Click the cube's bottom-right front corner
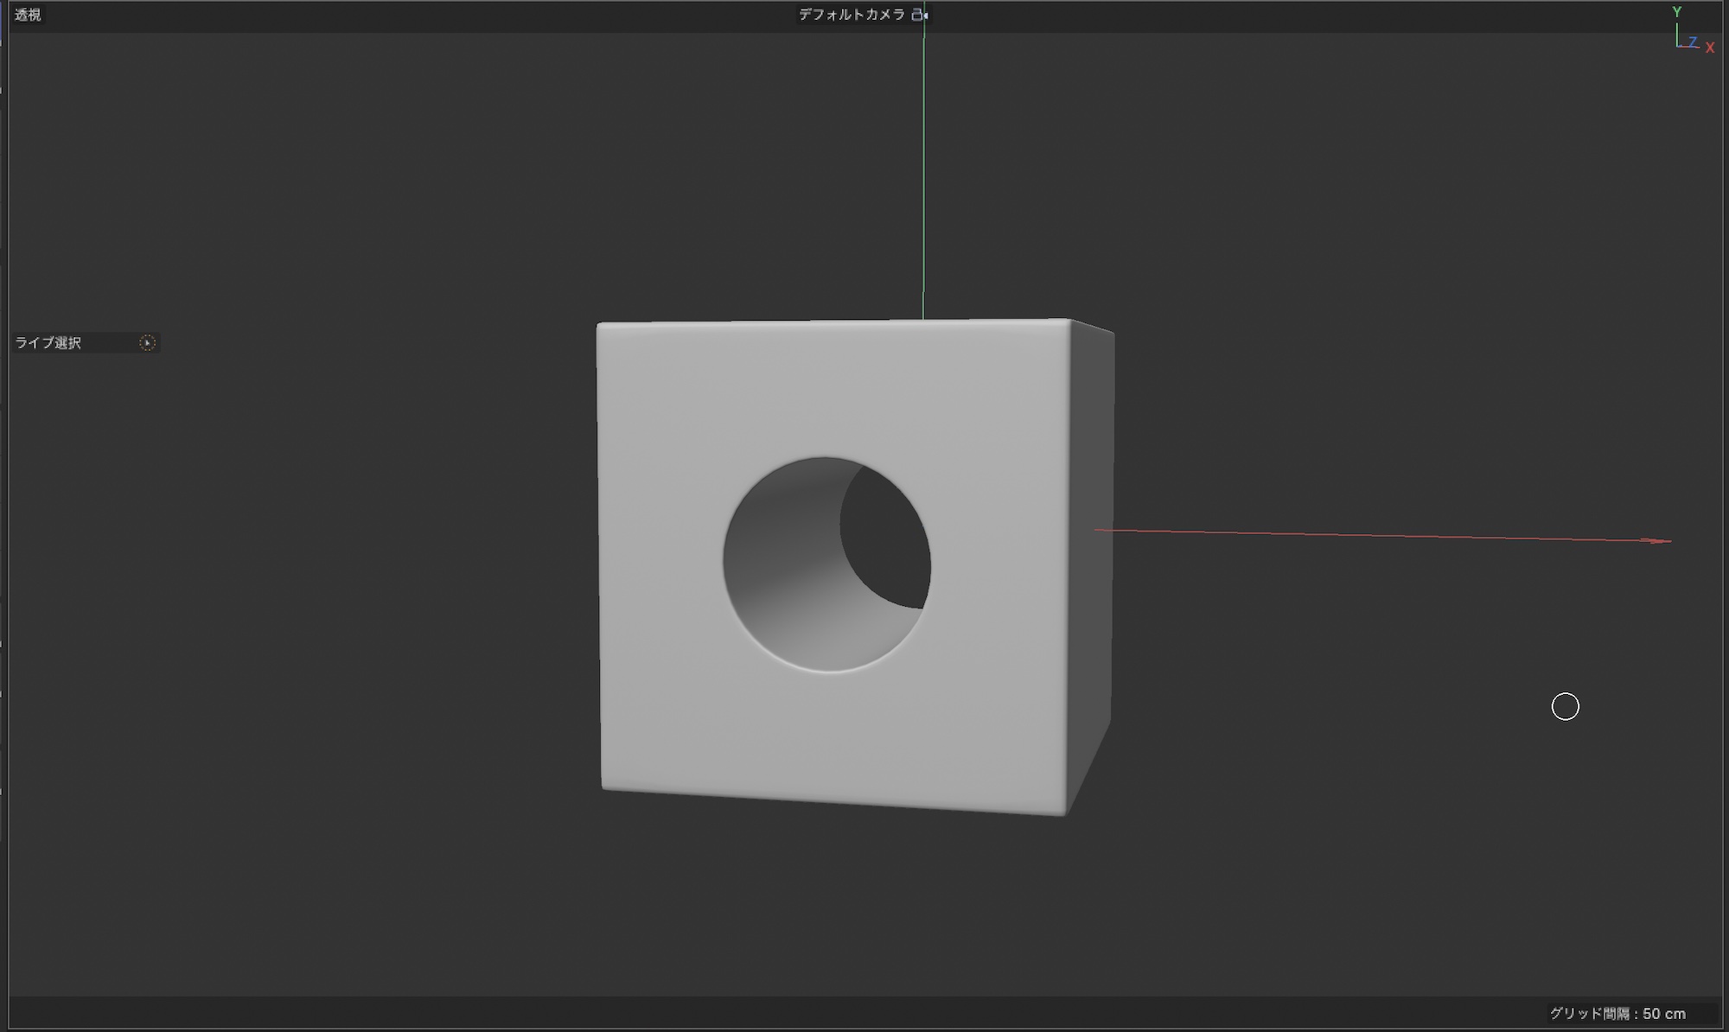 click(1065, 812)
